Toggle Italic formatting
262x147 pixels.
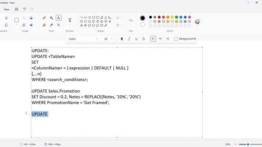coord(129,39)
